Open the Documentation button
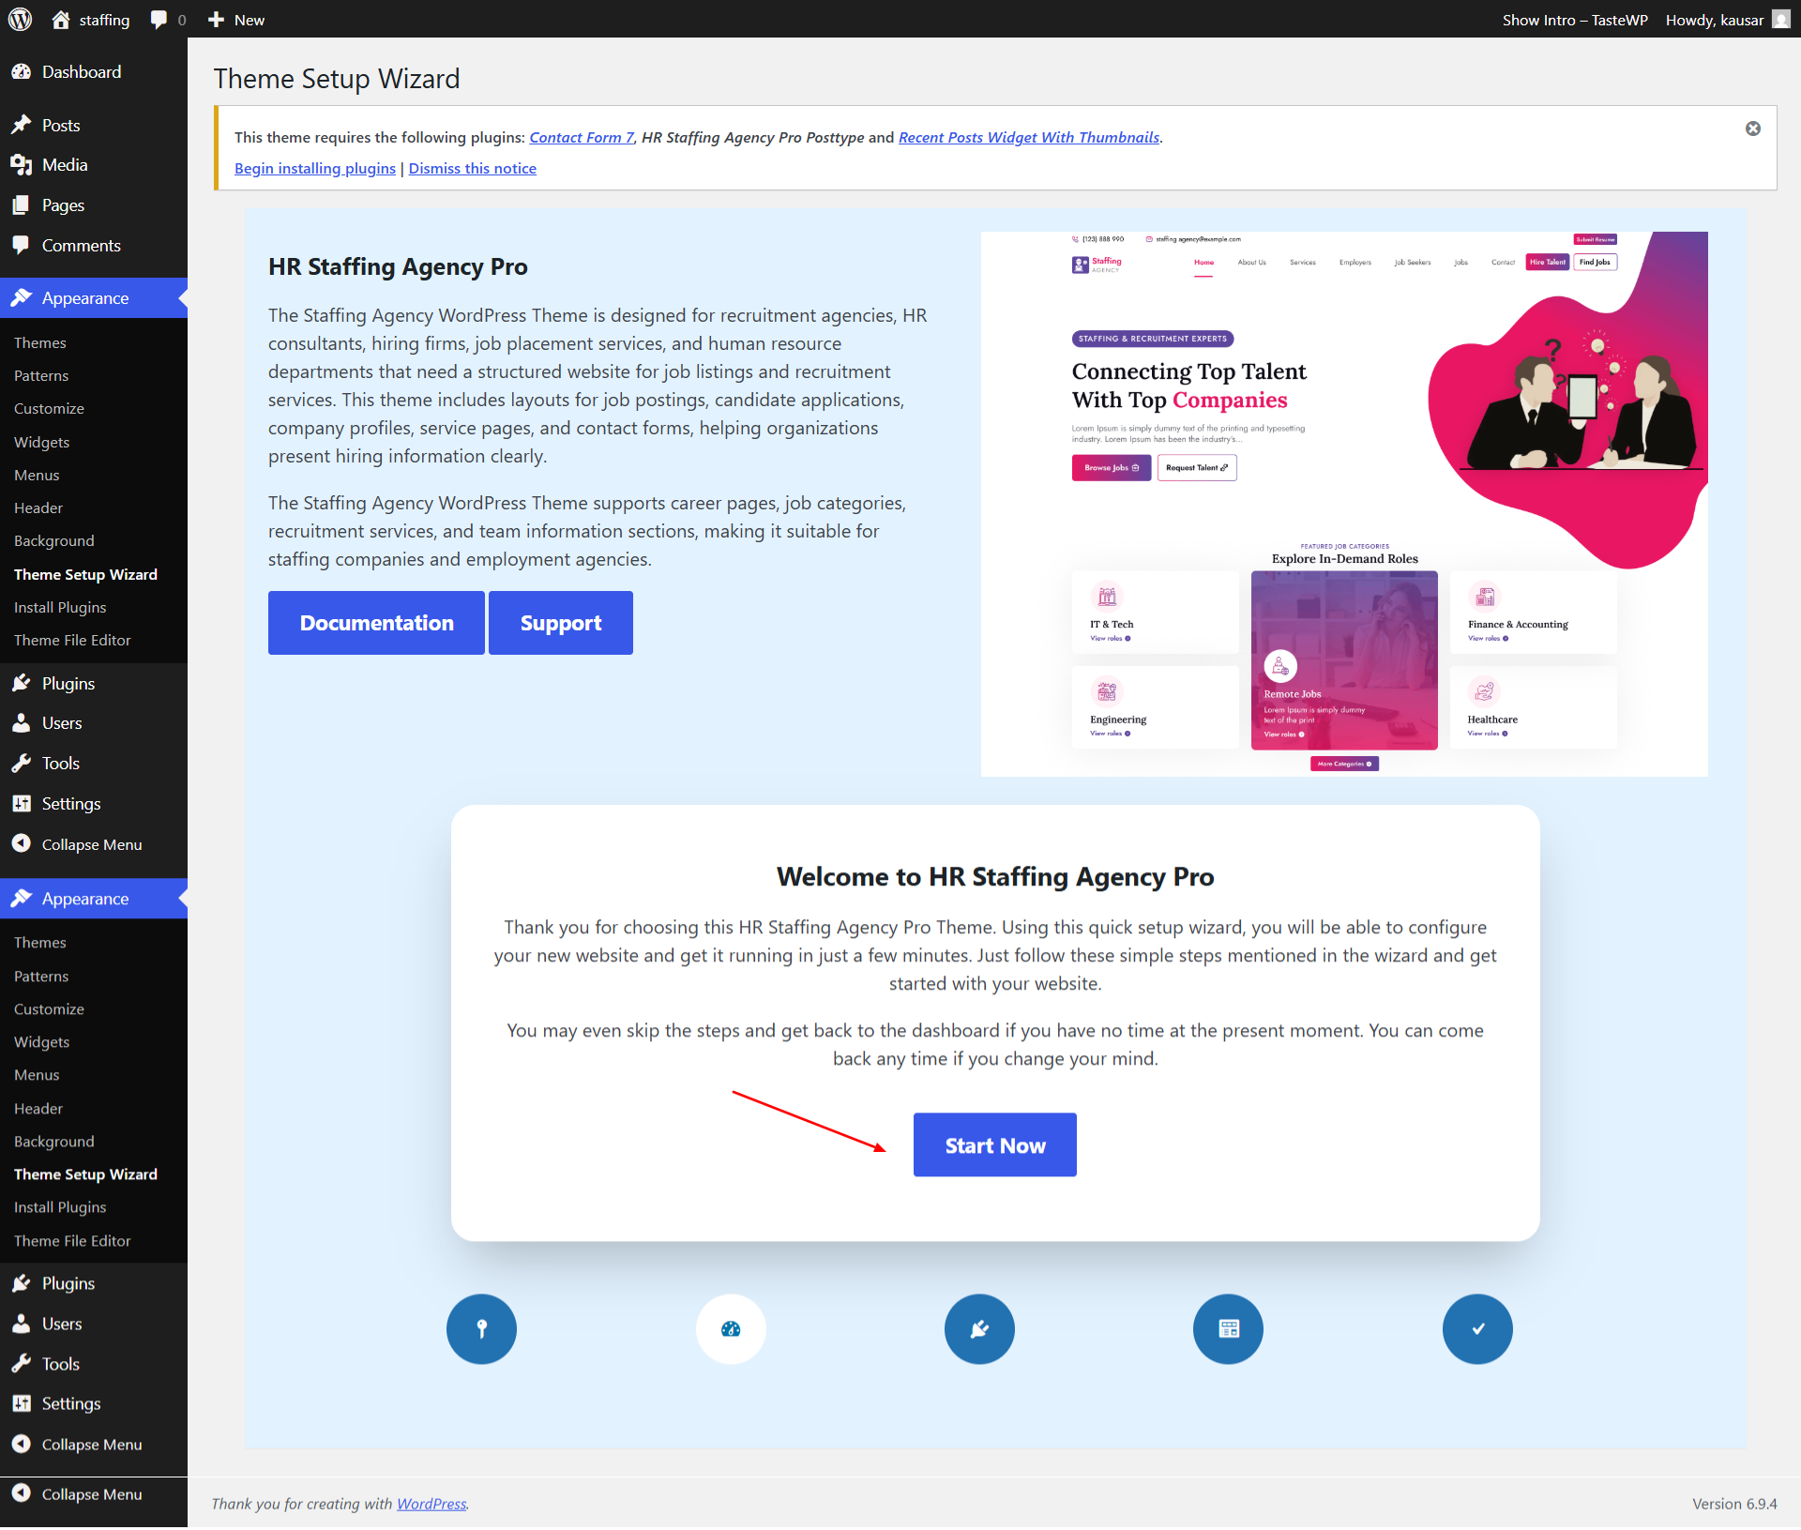Image resolution: width=1801 pixels, height=1530 pixels. point(376,623)
